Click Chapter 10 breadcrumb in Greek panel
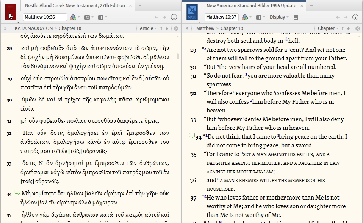Image resolution: width=363 pixels, height=223 pixels. [70, 28]
